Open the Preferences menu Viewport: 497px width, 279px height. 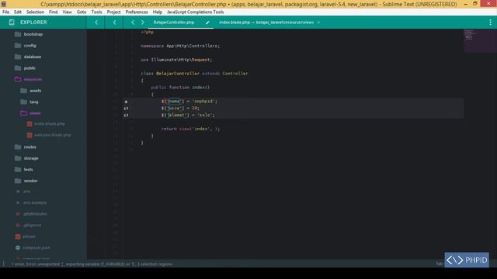click(x=137, y=12)
